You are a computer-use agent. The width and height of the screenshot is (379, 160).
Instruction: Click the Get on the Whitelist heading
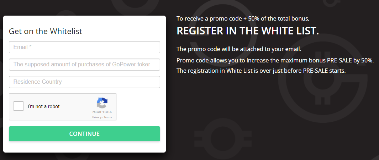click(x=46, y=31)
